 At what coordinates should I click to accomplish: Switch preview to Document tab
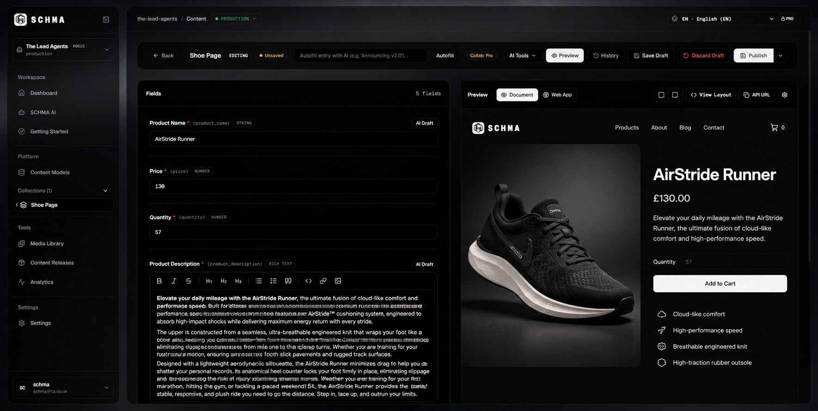[x=517, y=95]
